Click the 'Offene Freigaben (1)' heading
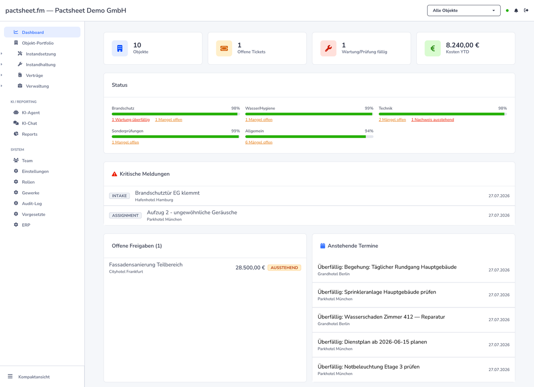 [137, 246]
